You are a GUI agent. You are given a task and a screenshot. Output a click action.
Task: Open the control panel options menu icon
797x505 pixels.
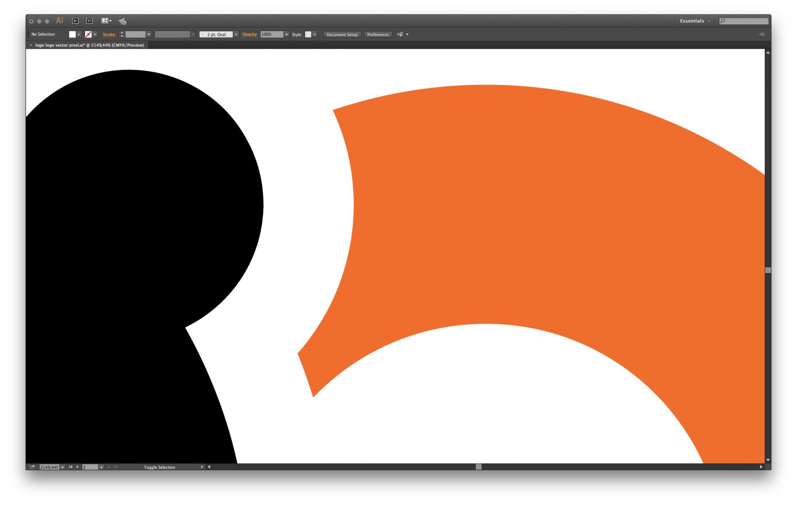click(x=762, y=35)
